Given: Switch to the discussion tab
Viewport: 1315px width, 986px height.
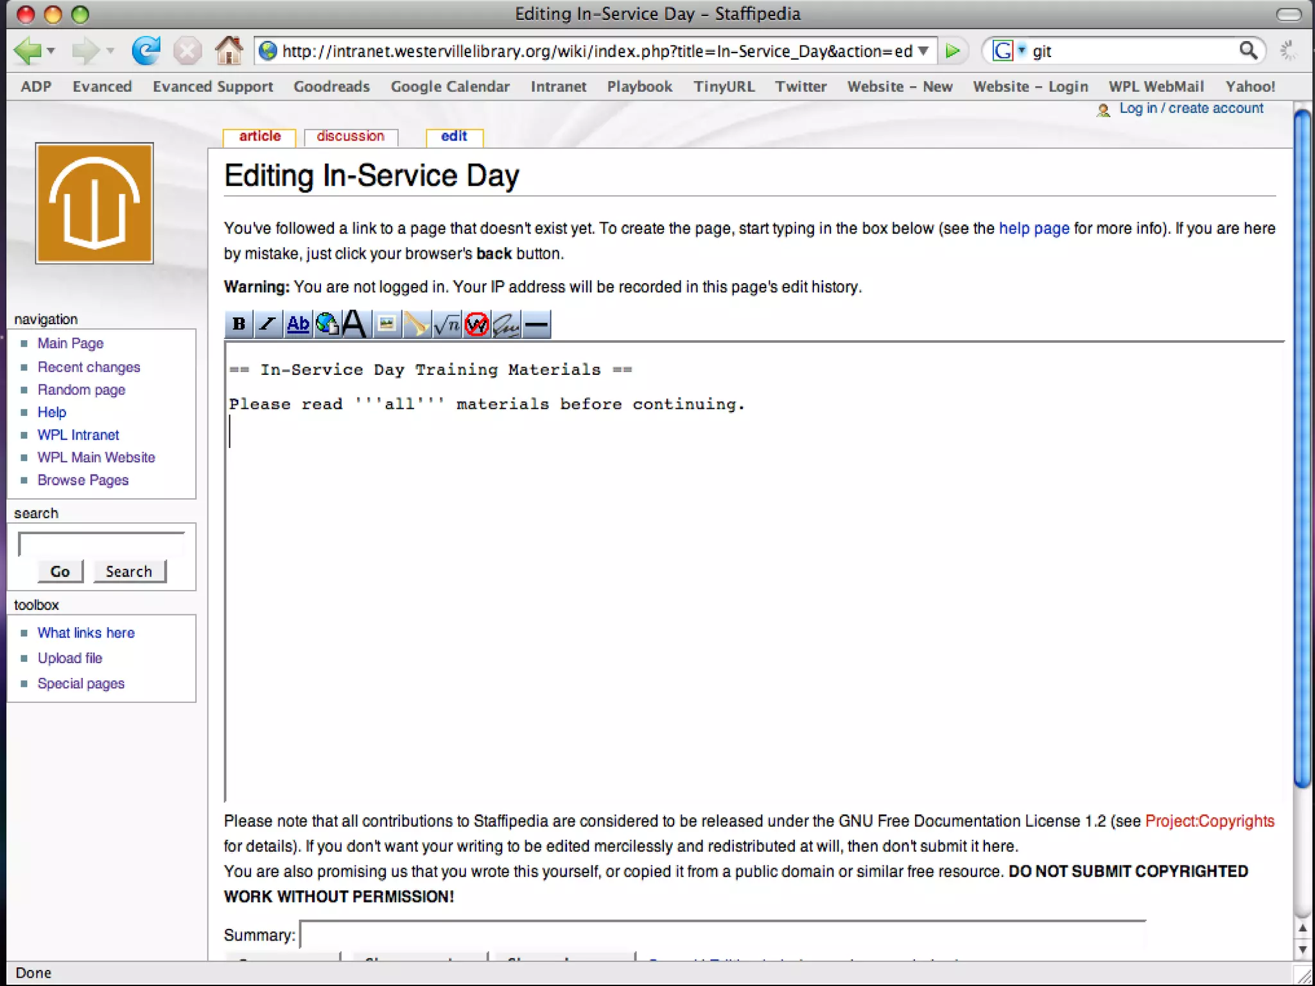Looking at the screenshot, I should 351,137.
